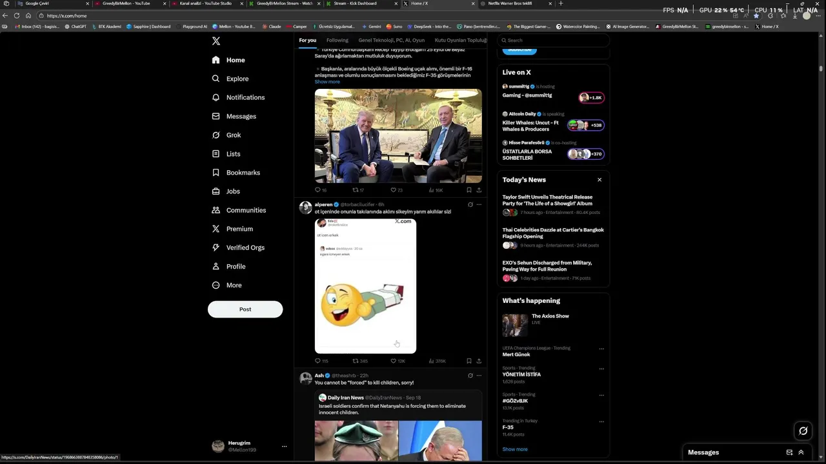
Task: Open Verified Orgs in the sidebar
Action: [x=238, y=247]
